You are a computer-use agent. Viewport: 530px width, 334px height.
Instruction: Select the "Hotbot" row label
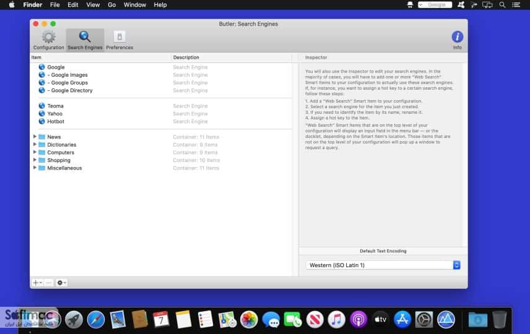[x=56, y=121]
